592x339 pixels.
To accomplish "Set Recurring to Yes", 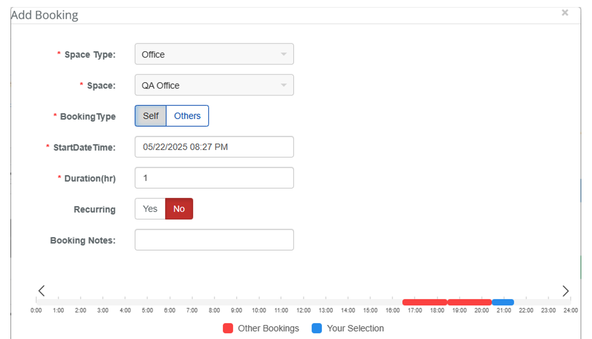I will [150, 209].
